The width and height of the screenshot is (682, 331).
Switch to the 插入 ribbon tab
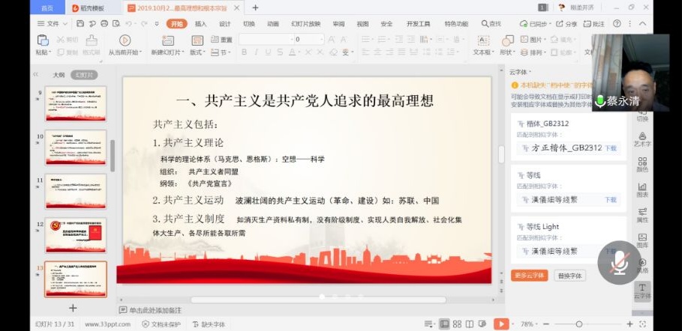200,24
